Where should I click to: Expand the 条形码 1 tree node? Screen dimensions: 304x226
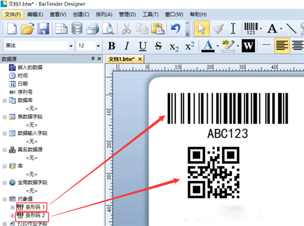pyautogui.click(x=13, y=207)
